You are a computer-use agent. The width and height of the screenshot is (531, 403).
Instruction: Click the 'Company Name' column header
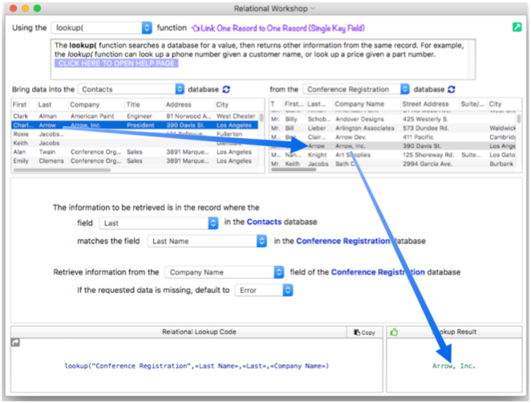[x=363, y=104]
